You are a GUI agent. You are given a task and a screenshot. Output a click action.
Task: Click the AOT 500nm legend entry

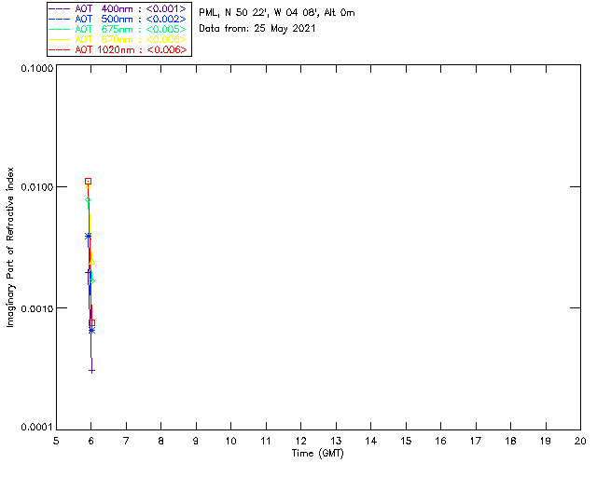118,19
